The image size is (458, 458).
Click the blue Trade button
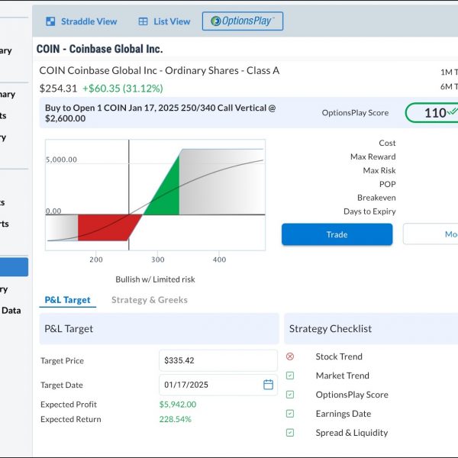click(x=337, y=234)
